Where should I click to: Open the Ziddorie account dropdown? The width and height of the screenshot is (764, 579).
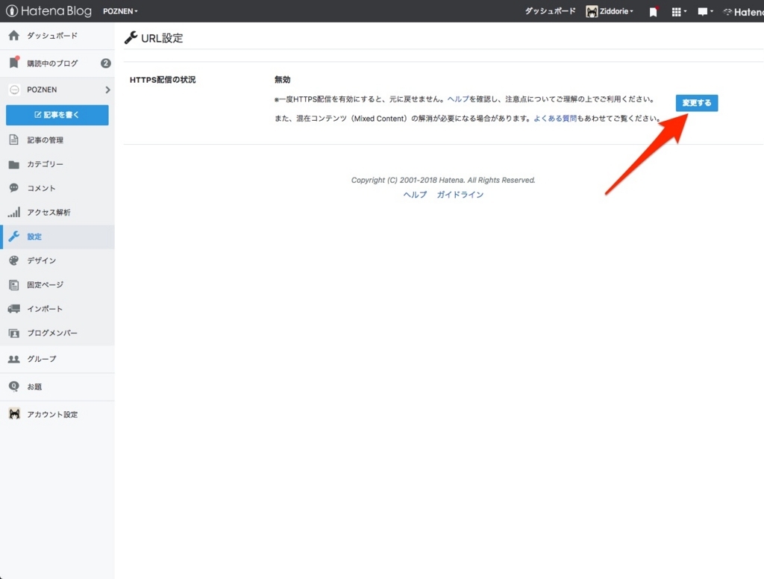[610, 11]
